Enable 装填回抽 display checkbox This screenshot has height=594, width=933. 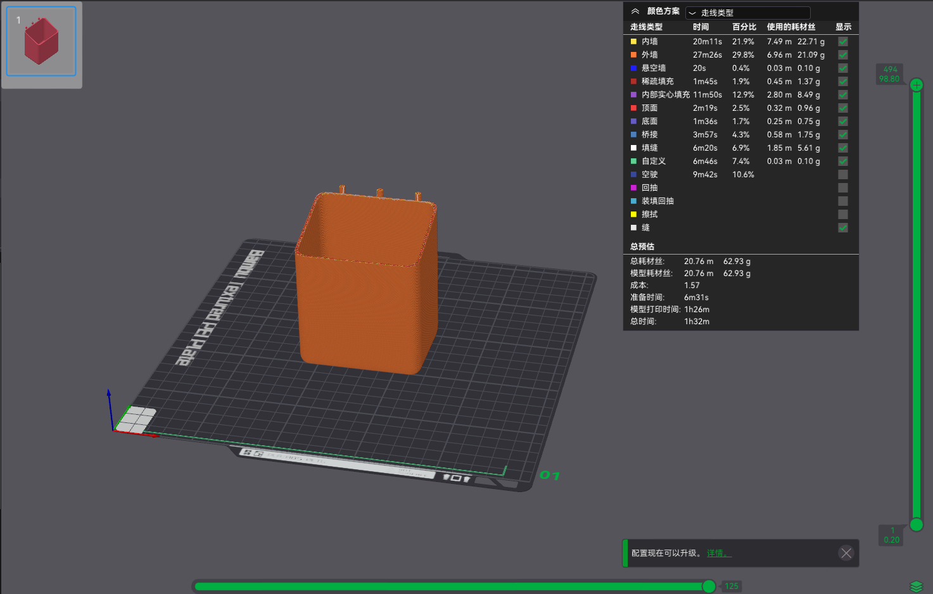[x=843, y=201]
